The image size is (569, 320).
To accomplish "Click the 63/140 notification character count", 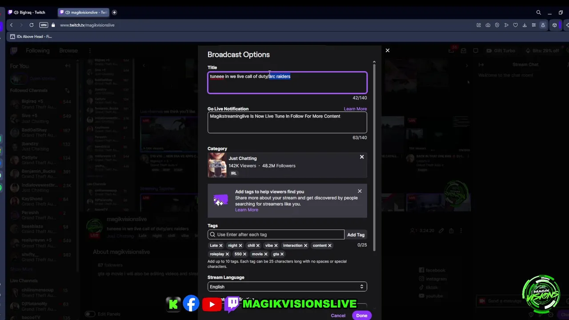I will 360,138.
